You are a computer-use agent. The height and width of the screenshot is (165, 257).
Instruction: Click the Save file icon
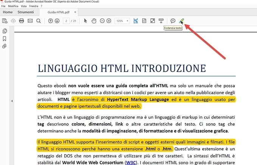(5, 21)
